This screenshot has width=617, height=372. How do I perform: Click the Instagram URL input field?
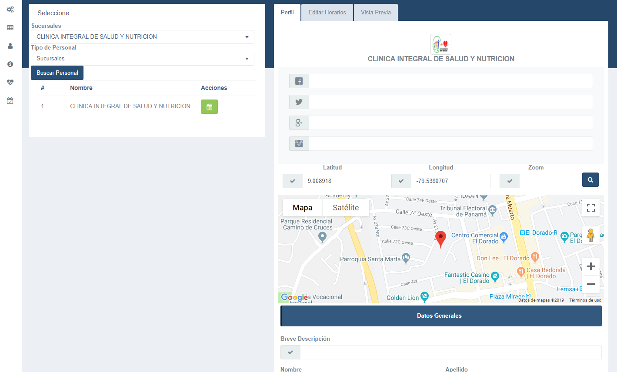tap(451, 144)
